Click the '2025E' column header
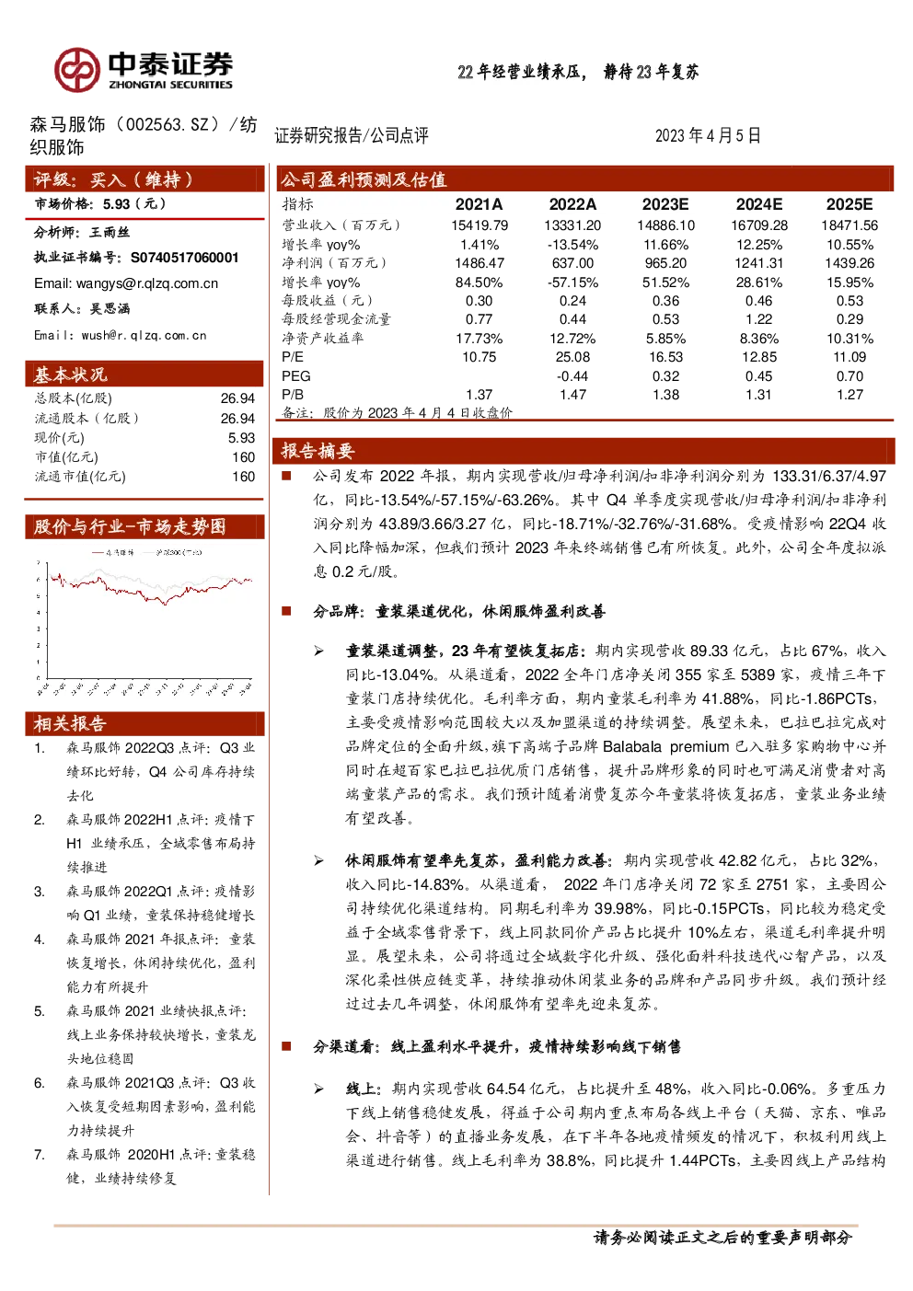The image size is (913, 1291). coord(849,204)
